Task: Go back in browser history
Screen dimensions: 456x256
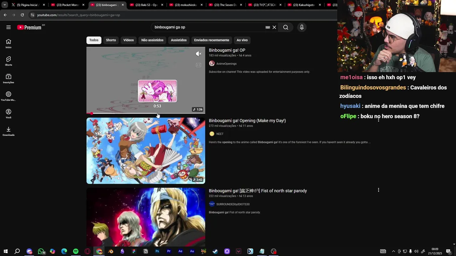Action: 5,15
